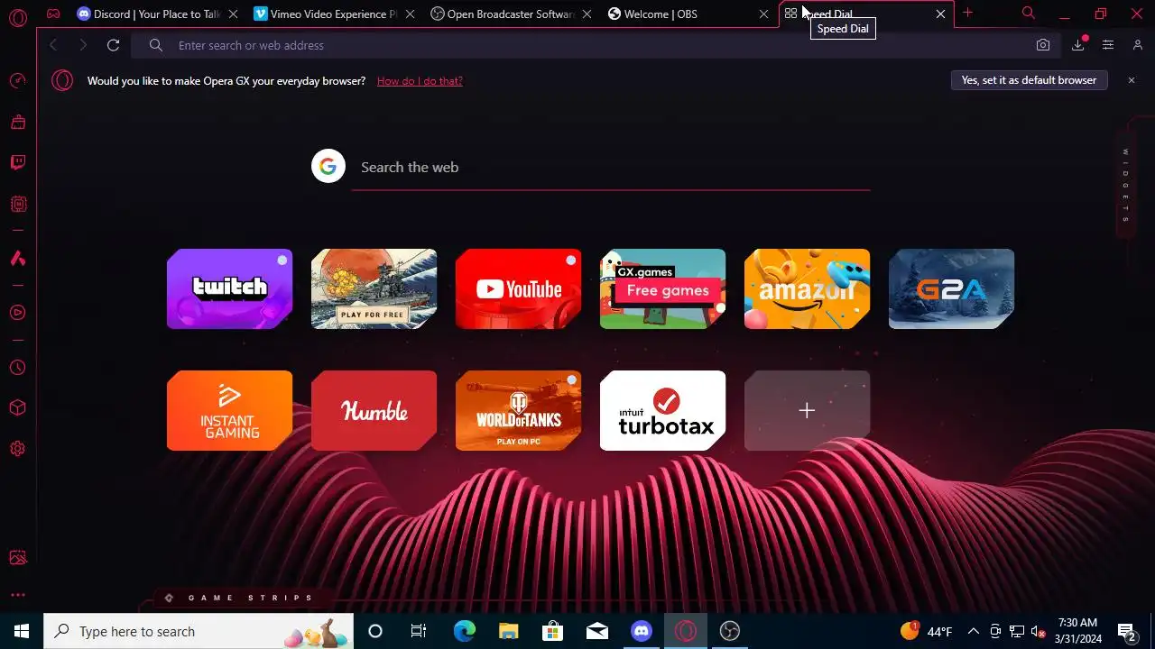This screenshot has height=649, width=1155.
Task: Close the Discord tab
Action: [x=234, y=14]
